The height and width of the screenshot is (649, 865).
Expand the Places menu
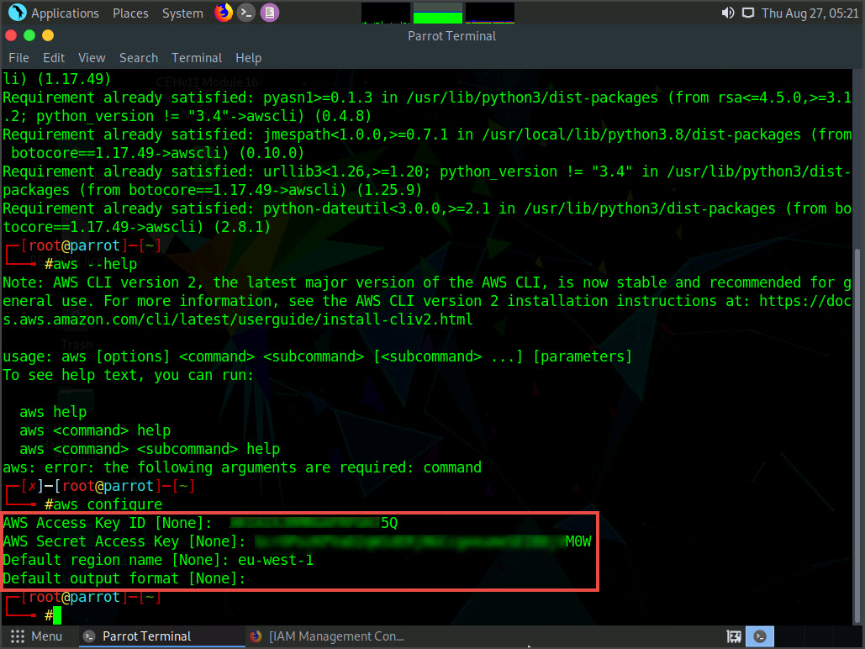(130, 13)
